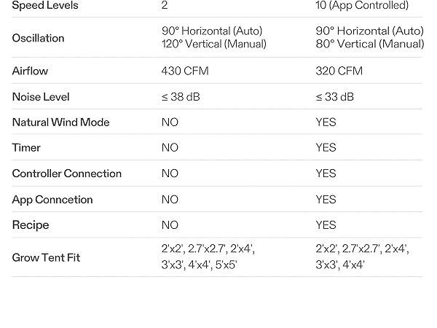Screen dimensions: 437x328
Task: Select the Timer row label
Action: click(26, 148)
